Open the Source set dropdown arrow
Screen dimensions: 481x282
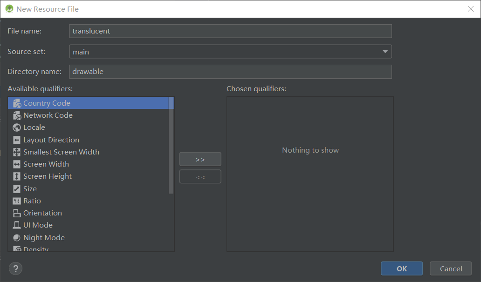(385, 52)
